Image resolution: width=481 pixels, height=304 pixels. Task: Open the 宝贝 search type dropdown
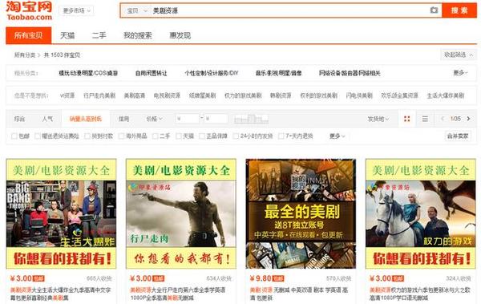point(137,10)
